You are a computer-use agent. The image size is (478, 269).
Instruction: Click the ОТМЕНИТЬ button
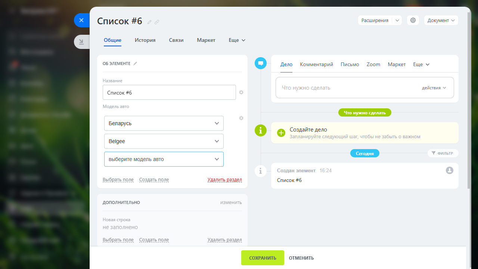click(301, 258)
